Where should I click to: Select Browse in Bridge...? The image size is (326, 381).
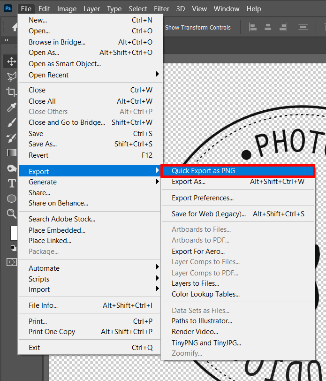point(91,42)
